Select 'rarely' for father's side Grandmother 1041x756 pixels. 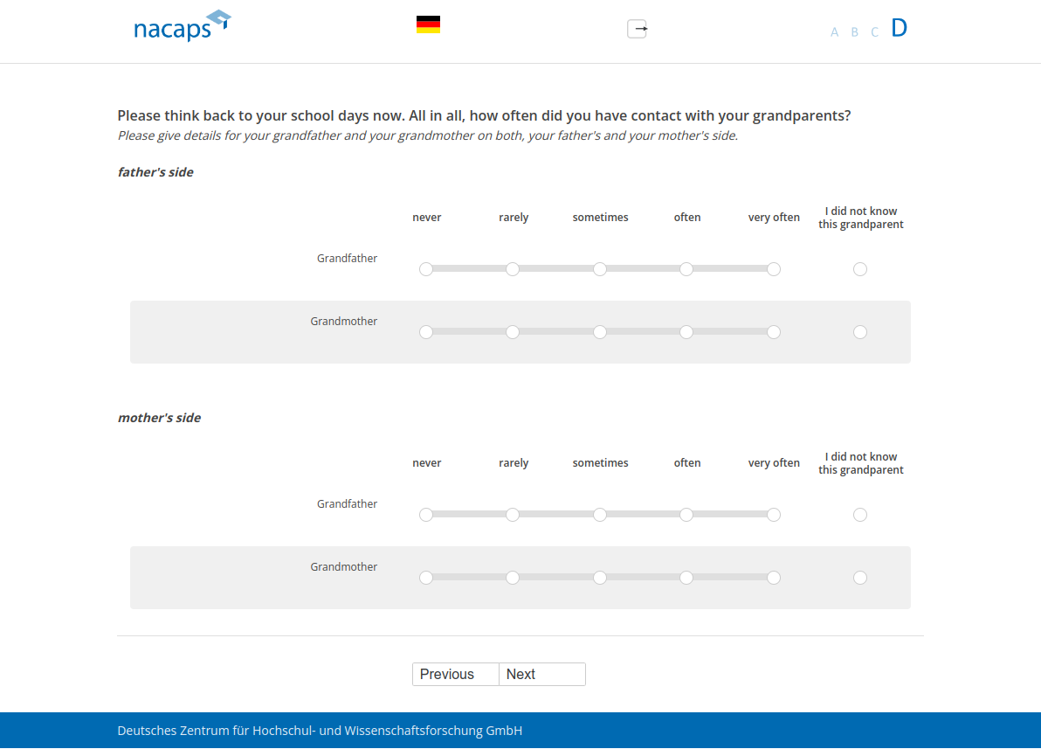coord(513,332)
